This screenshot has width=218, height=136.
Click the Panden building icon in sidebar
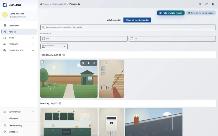5,32
